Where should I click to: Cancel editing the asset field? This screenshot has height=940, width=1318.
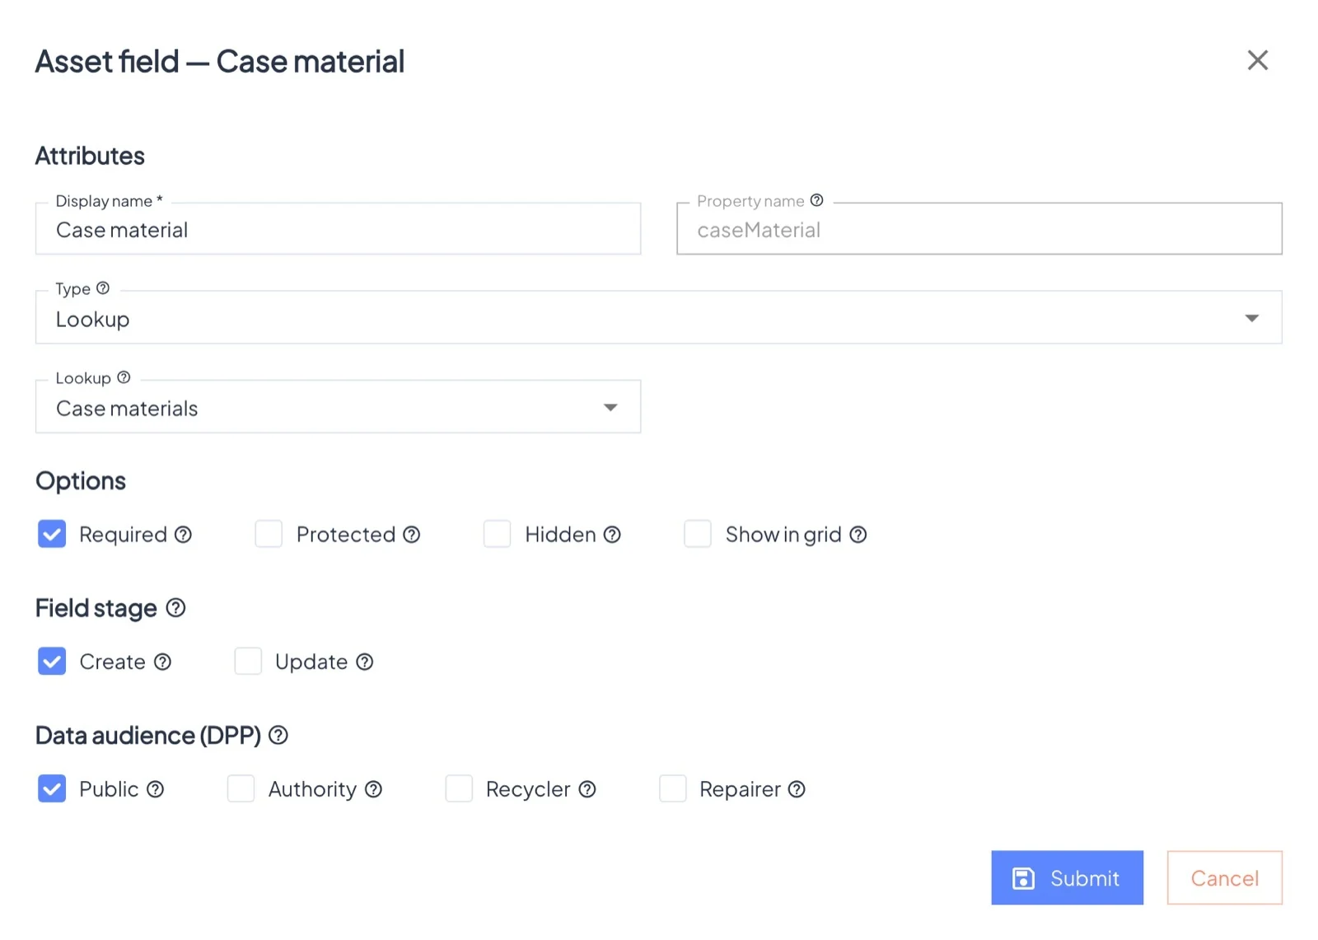(1224, 877)
